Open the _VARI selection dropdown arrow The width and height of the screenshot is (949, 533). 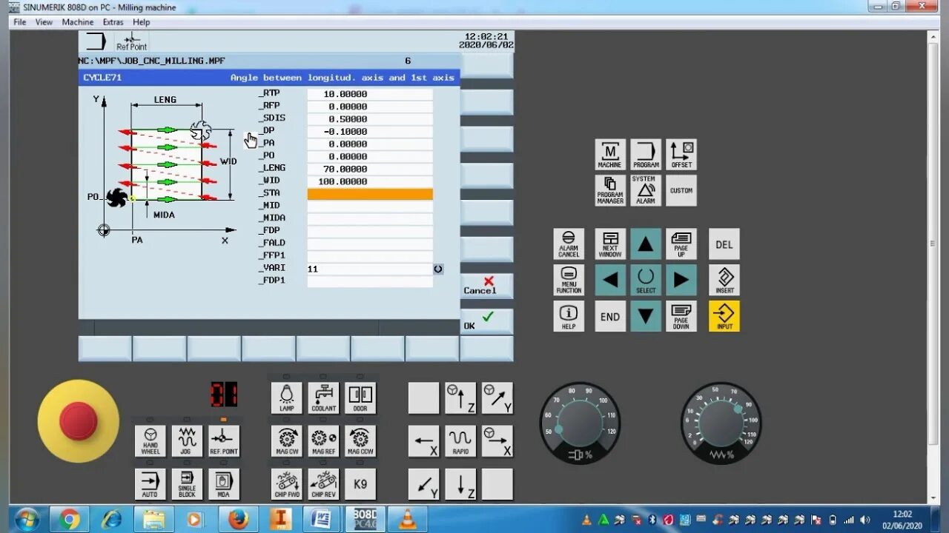(x=438, y=269)
